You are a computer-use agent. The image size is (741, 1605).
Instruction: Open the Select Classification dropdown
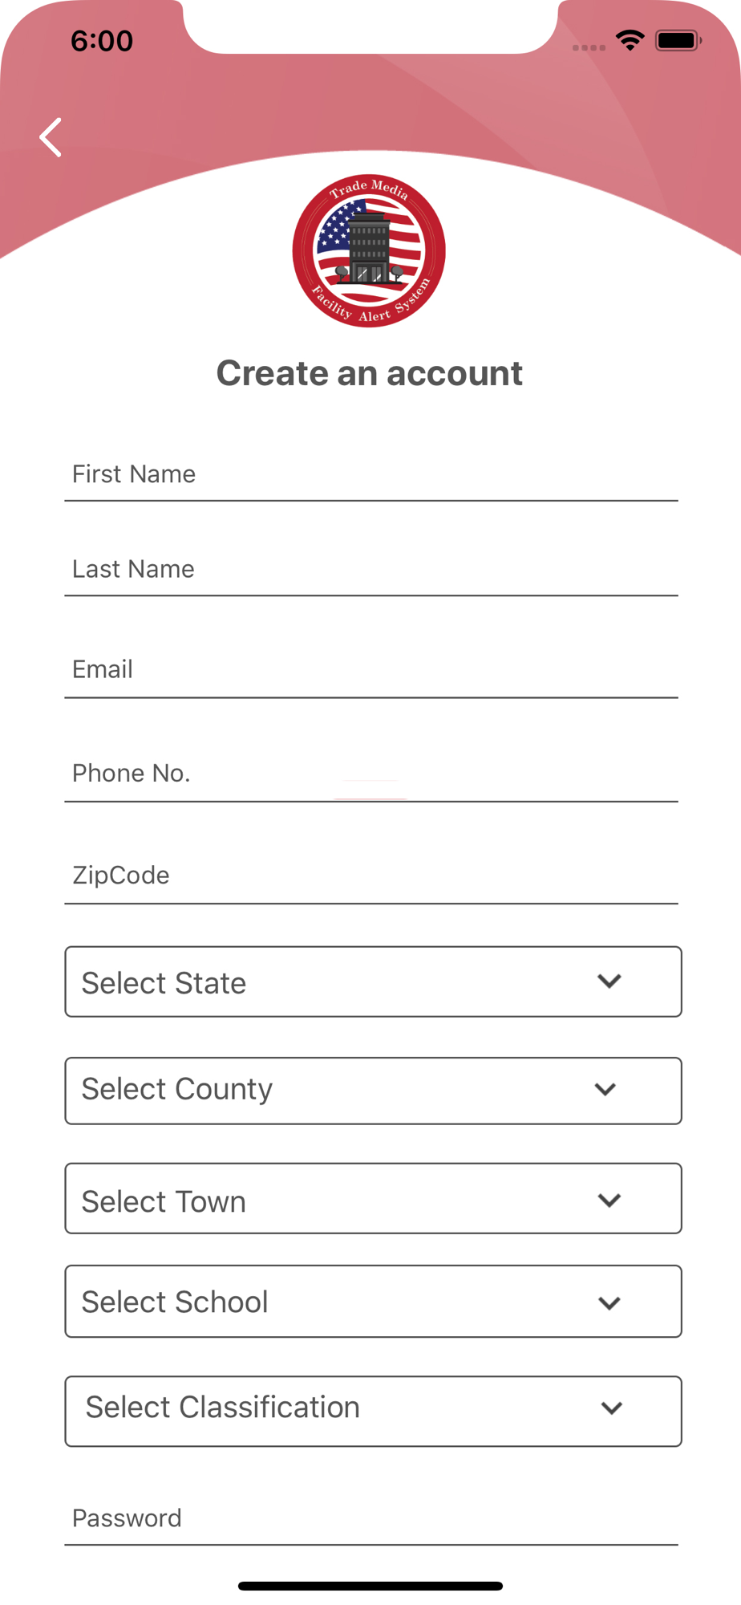tap(373, 1412)
